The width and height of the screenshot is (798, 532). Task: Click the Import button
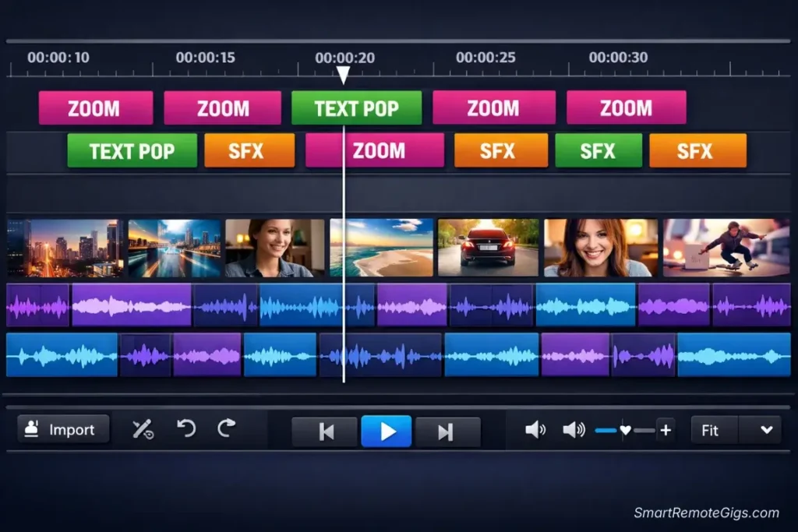63,429
